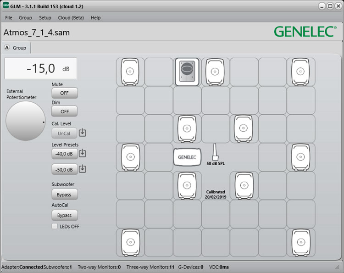Minimize the GLM window

[x=322, y=6]
